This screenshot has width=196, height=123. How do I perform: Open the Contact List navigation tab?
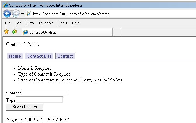coord(39,56)
